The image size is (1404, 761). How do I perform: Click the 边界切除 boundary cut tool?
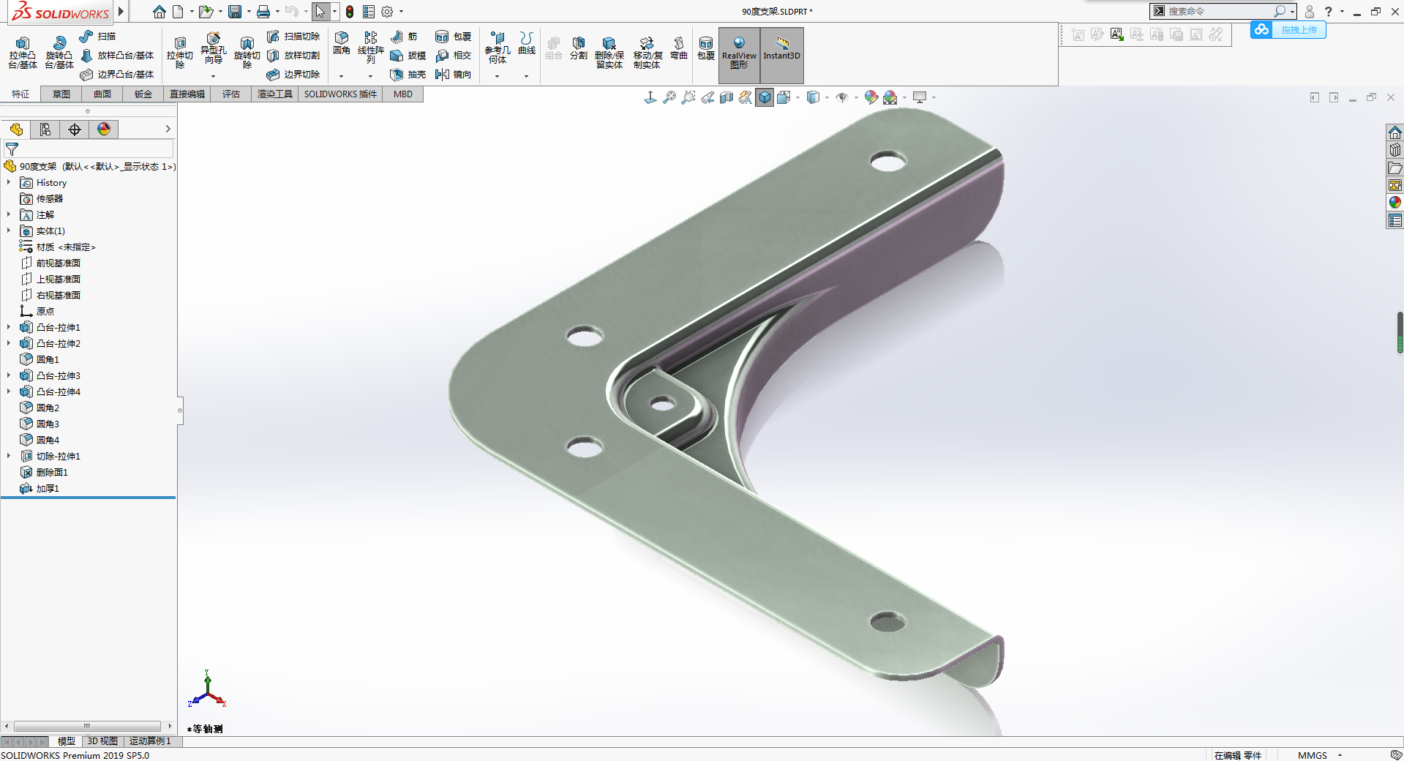293,74
